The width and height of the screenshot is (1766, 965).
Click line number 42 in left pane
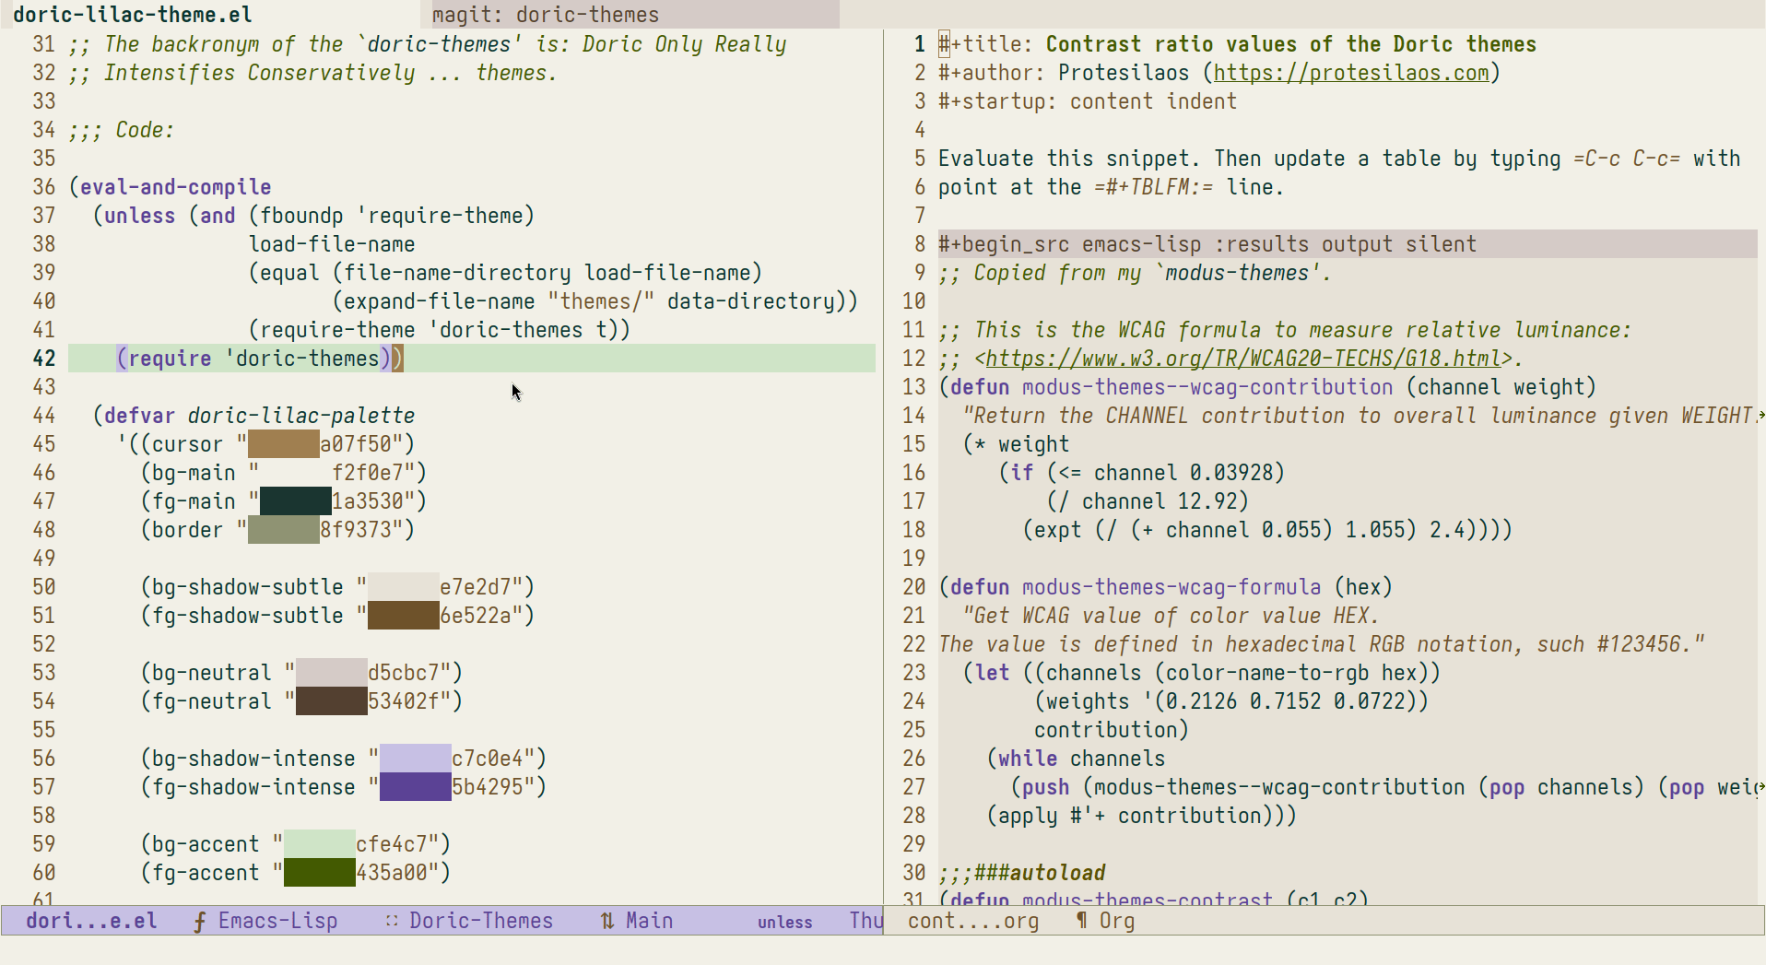pyautogui.click(x=43, y=359)
